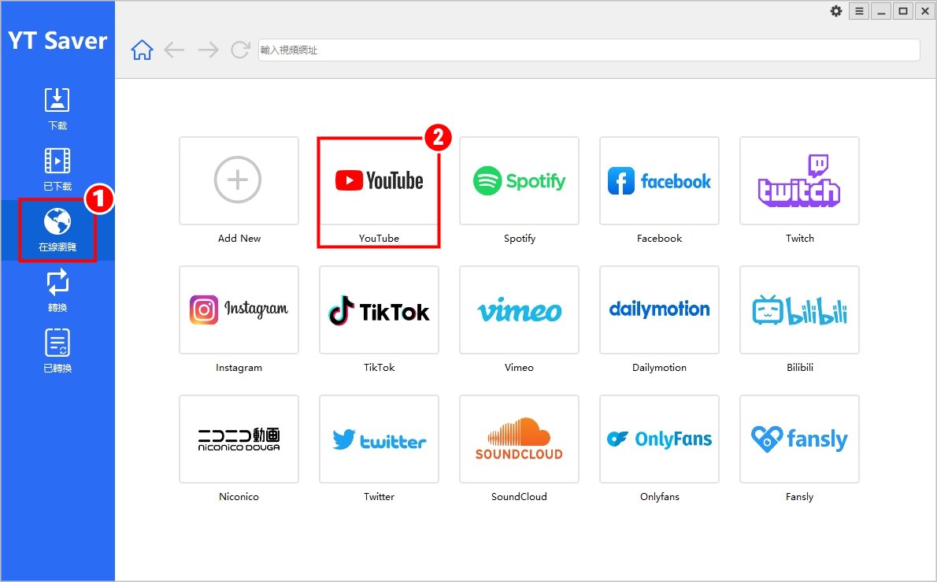Click the Add New plus tile

(x=239, y=180)
